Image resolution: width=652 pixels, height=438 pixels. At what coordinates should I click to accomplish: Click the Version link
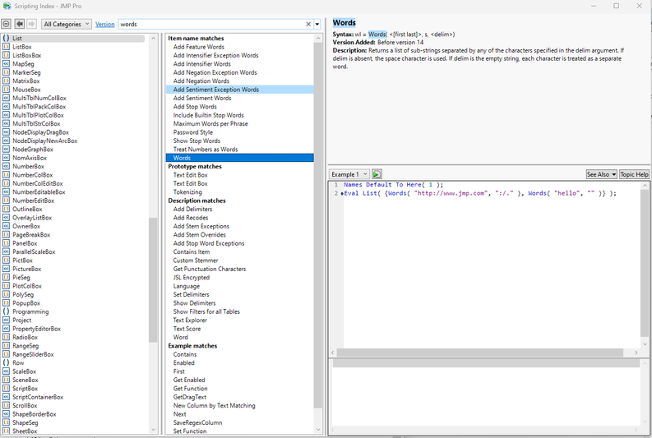pyautogui.click(x=105, y=25)
